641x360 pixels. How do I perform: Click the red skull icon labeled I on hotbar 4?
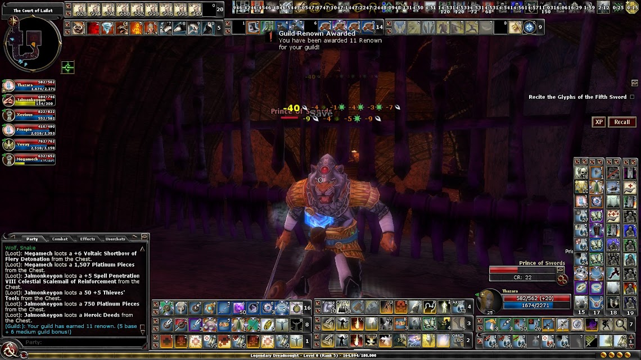401,307
